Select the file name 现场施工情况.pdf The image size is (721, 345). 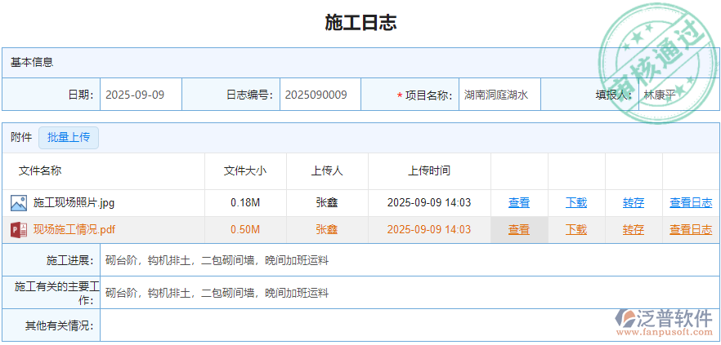[x=74, y=230]
